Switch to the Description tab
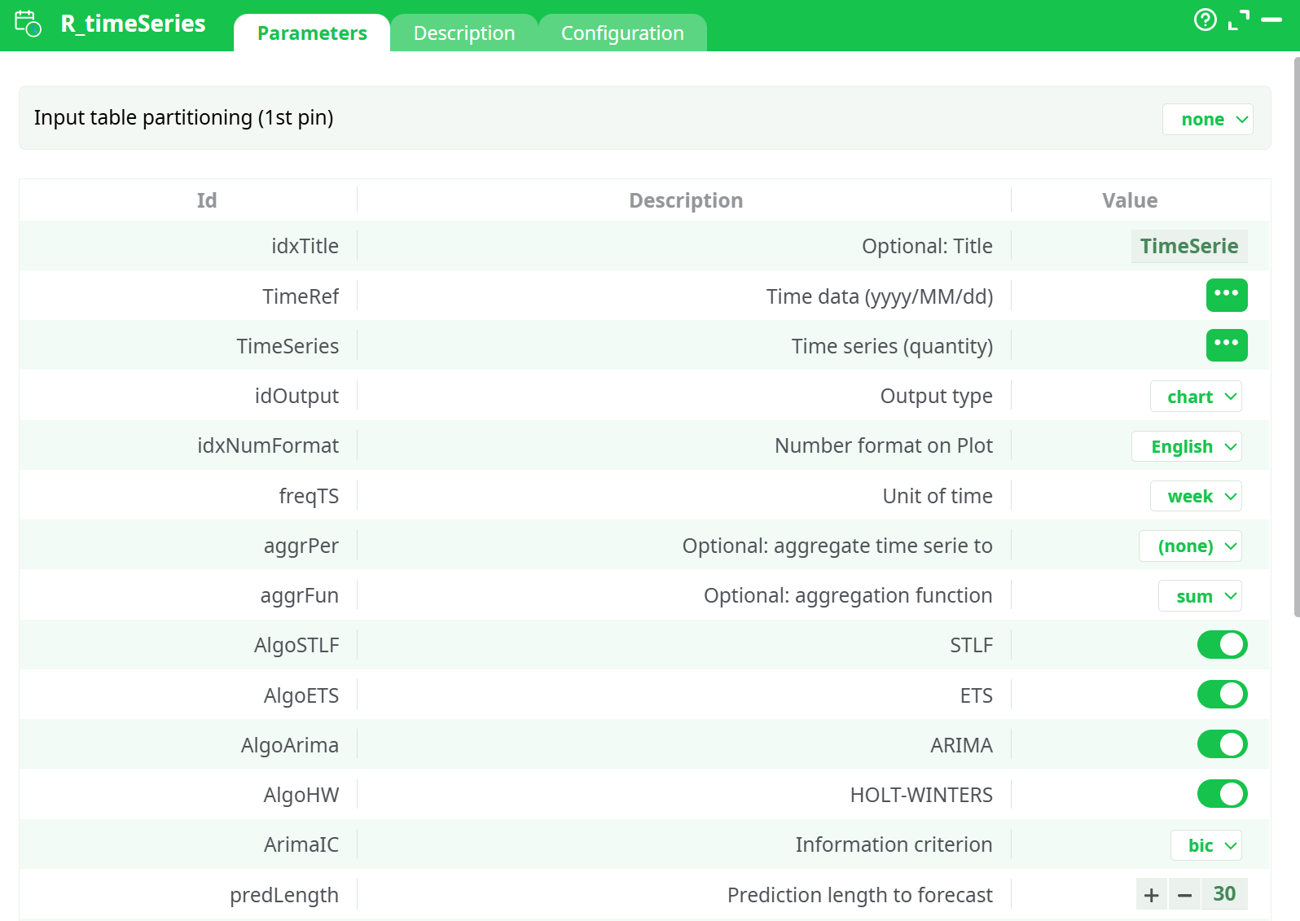The width and height of the screenshot is (1300, 921). [463, 33]
